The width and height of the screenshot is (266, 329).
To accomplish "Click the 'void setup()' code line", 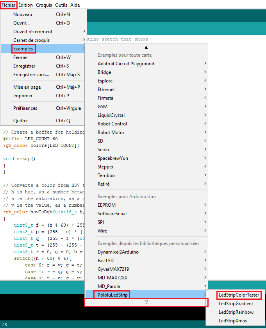I will 19,159.
